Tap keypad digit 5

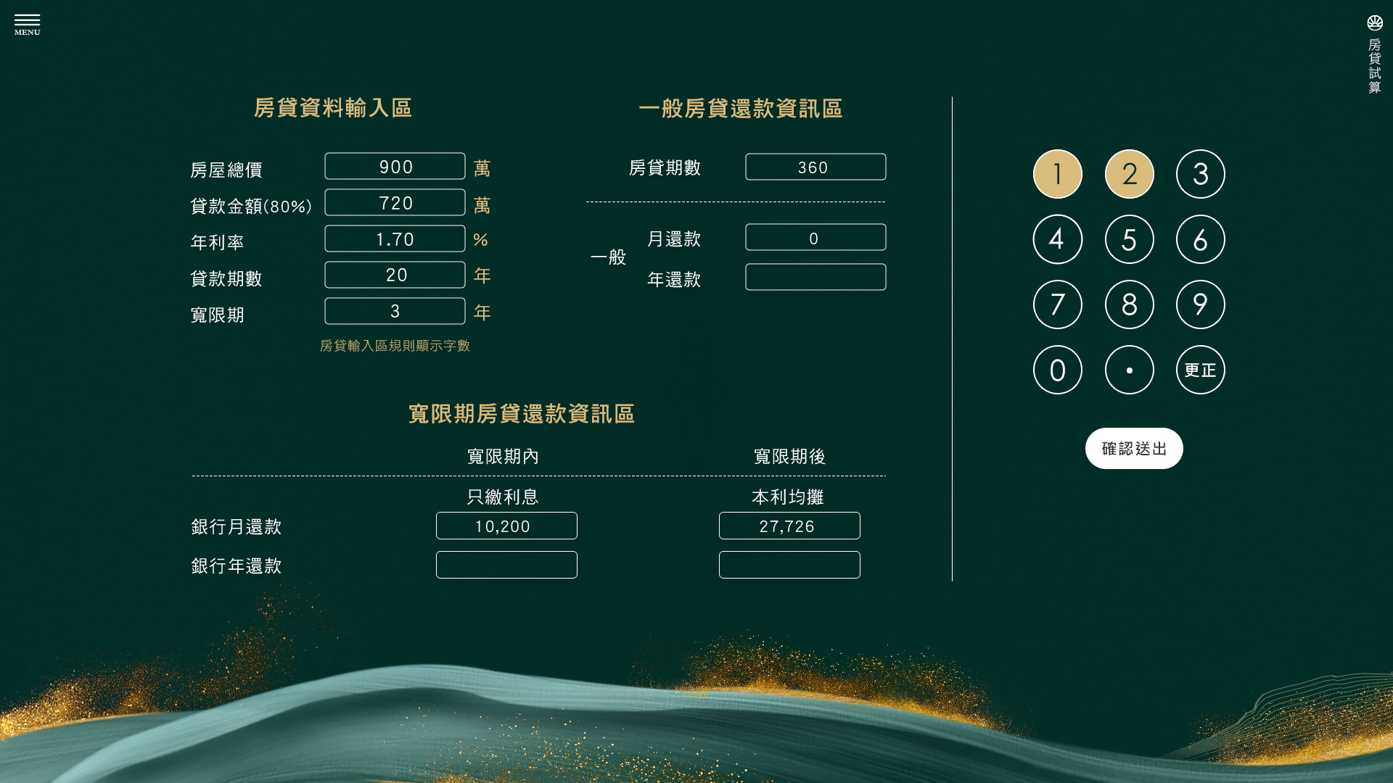click(x=1129, y=239)
